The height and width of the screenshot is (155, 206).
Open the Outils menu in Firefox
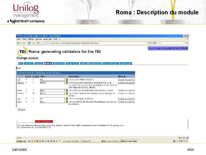(x=55, y=39)
